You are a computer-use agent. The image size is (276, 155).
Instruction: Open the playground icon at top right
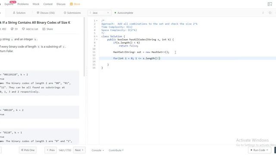[x=270, y=4]
